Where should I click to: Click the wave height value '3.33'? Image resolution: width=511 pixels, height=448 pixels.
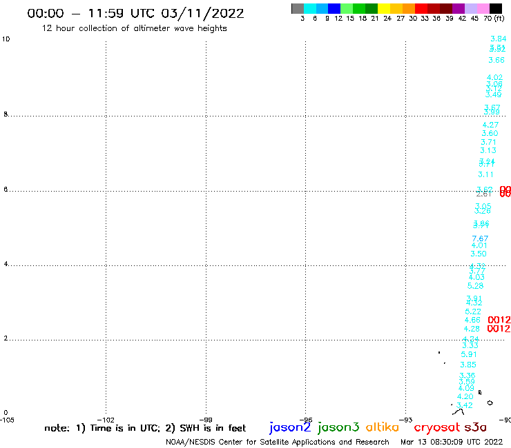470,345
